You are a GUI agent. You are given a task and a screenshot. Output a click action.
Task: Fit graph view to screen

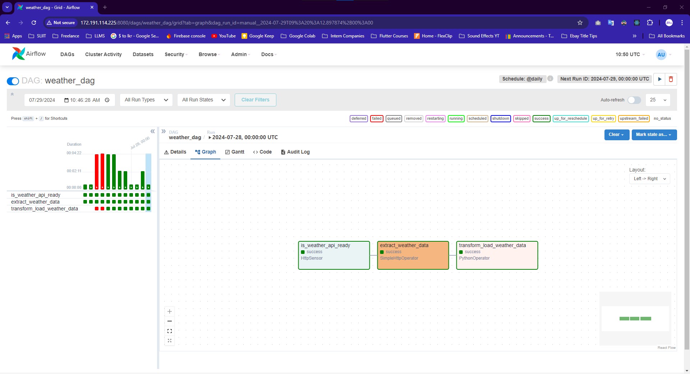click(170, 331)
